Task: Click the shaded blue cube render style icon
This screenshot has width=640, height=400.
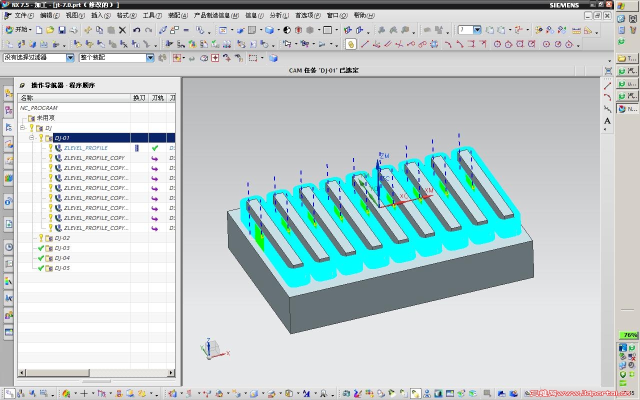Action: [269, 30]
